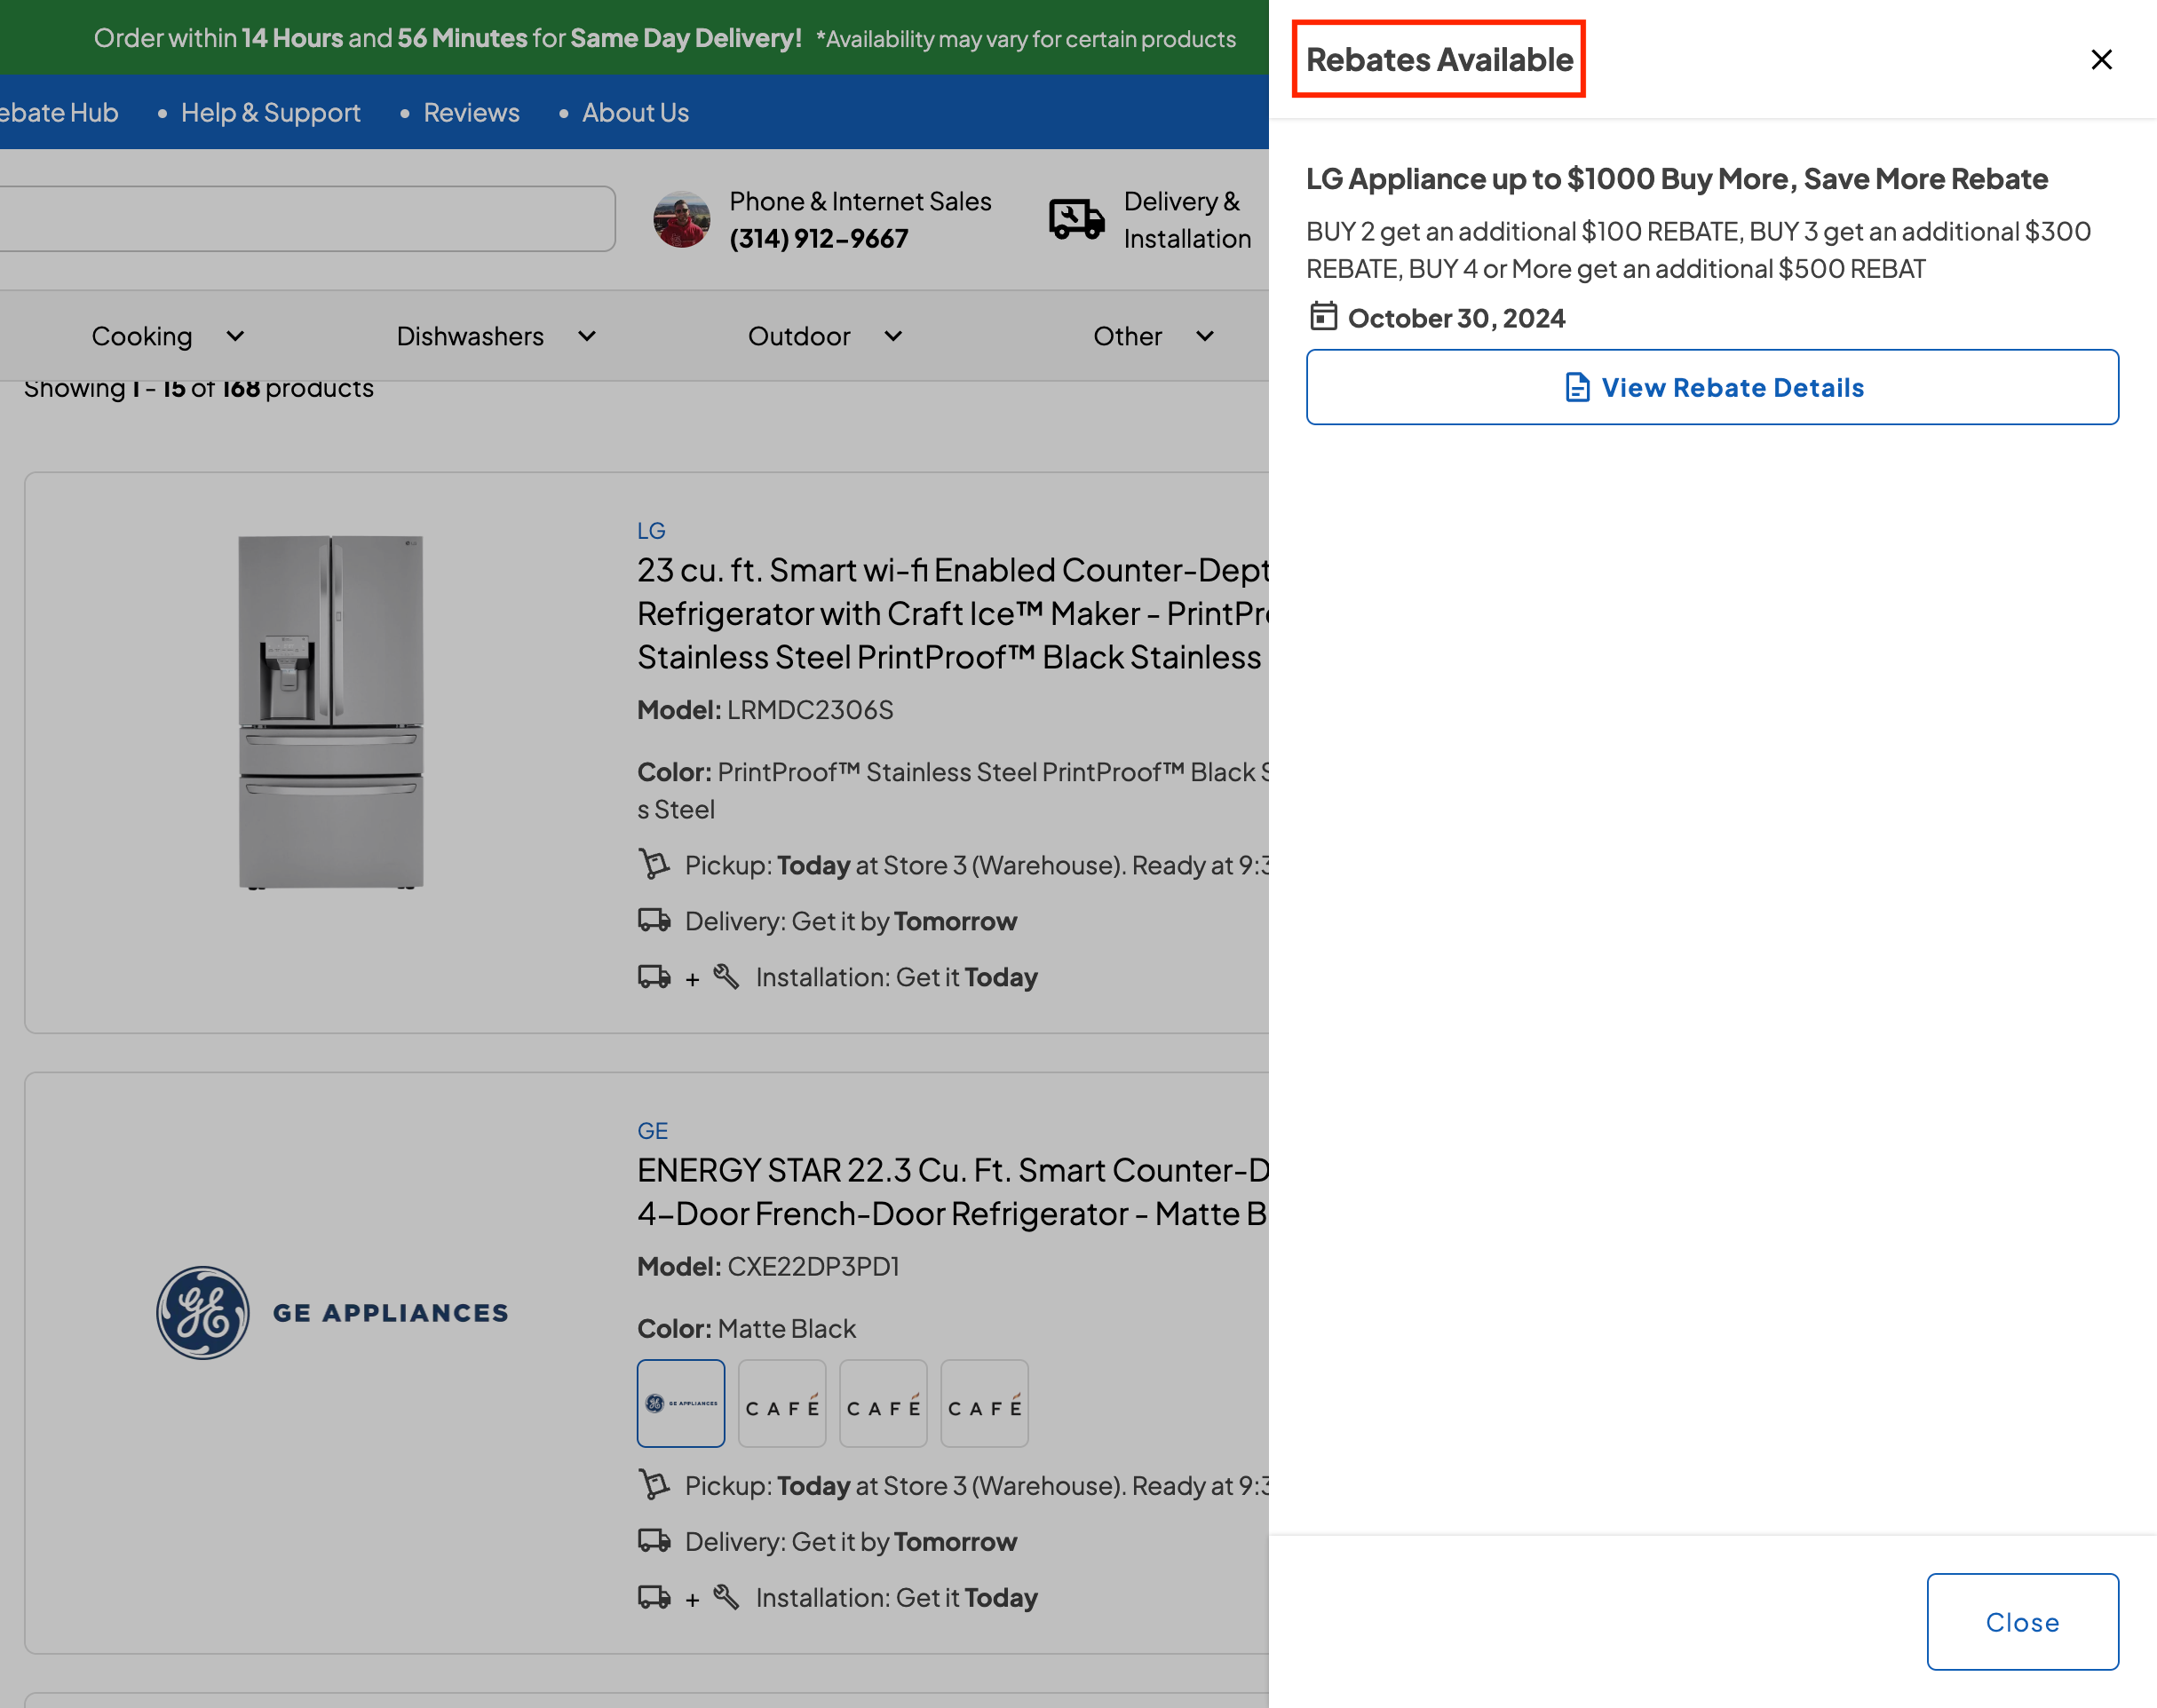
Task: Open About Us page
Action: (x=635, y=112)
